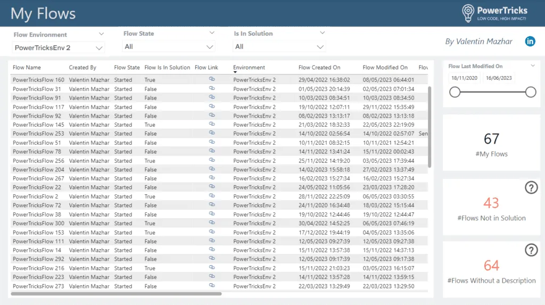Image resolution: width=545 pixels, height=305 pixels.
Task: Expand the Is In Solution header chevron
Action: click(322, 32)
